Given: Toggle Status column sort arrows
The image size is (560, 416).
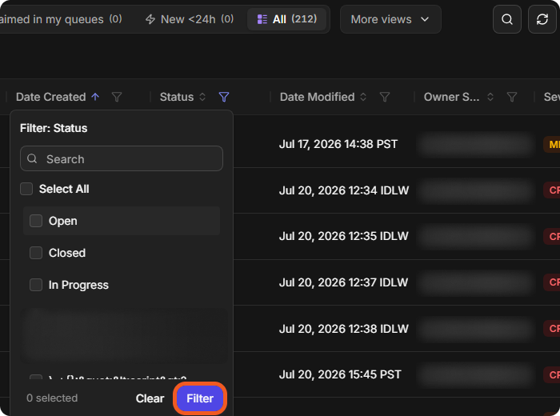Looking at the screenshot, I should [202, 97].
